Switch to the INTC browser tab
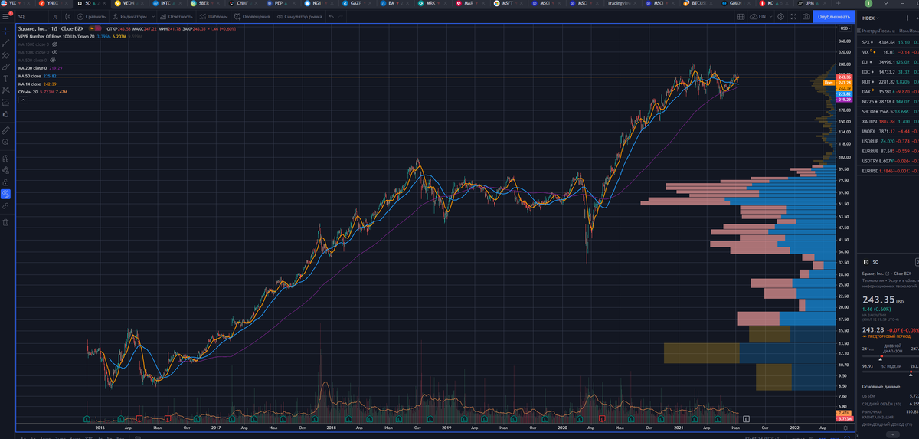Image resolution: width=919 pixels, height=439 pixels. pos(167,3)
